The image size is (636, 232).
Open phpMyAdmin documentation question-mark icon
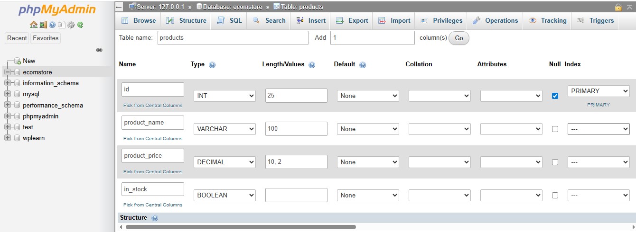pyautogui.click(x=52, y=25)
